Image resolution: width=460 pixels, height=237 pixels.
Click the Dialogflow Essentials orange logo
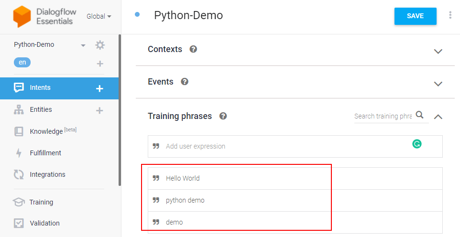pyautogui.click(x=22, y=17)
